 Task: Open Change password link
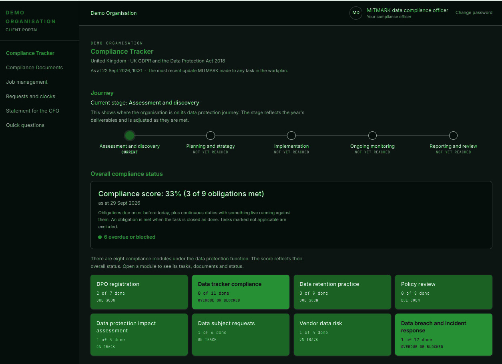point(474,13)
